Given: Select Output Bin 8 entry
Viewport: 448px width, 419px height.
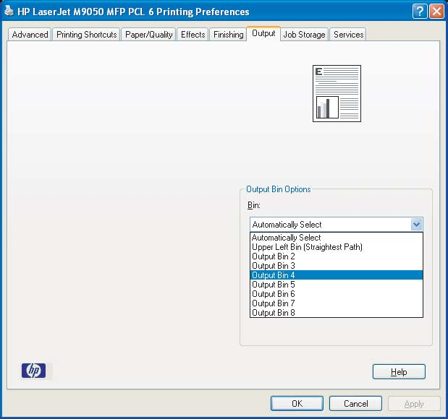Looking at the screenshot, I should point(337,313).
